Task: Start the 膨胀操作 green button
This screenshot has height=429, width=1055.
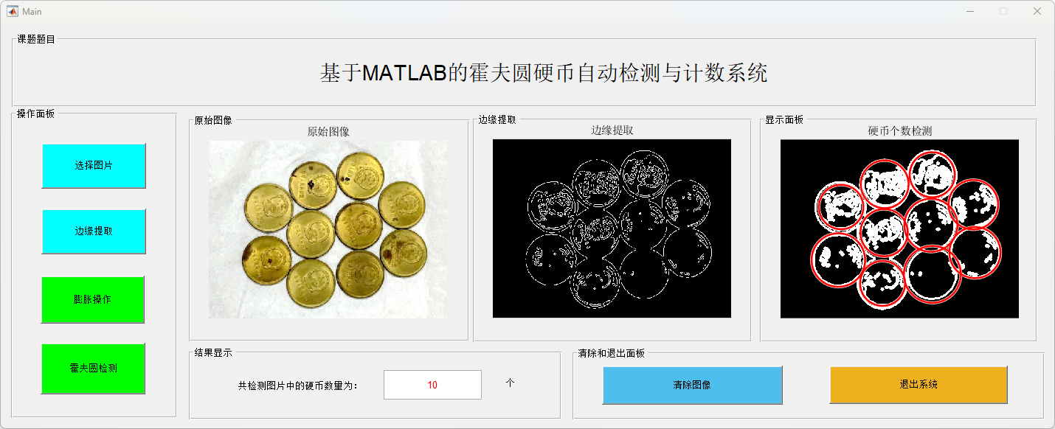Action: (x=93, y=299)
